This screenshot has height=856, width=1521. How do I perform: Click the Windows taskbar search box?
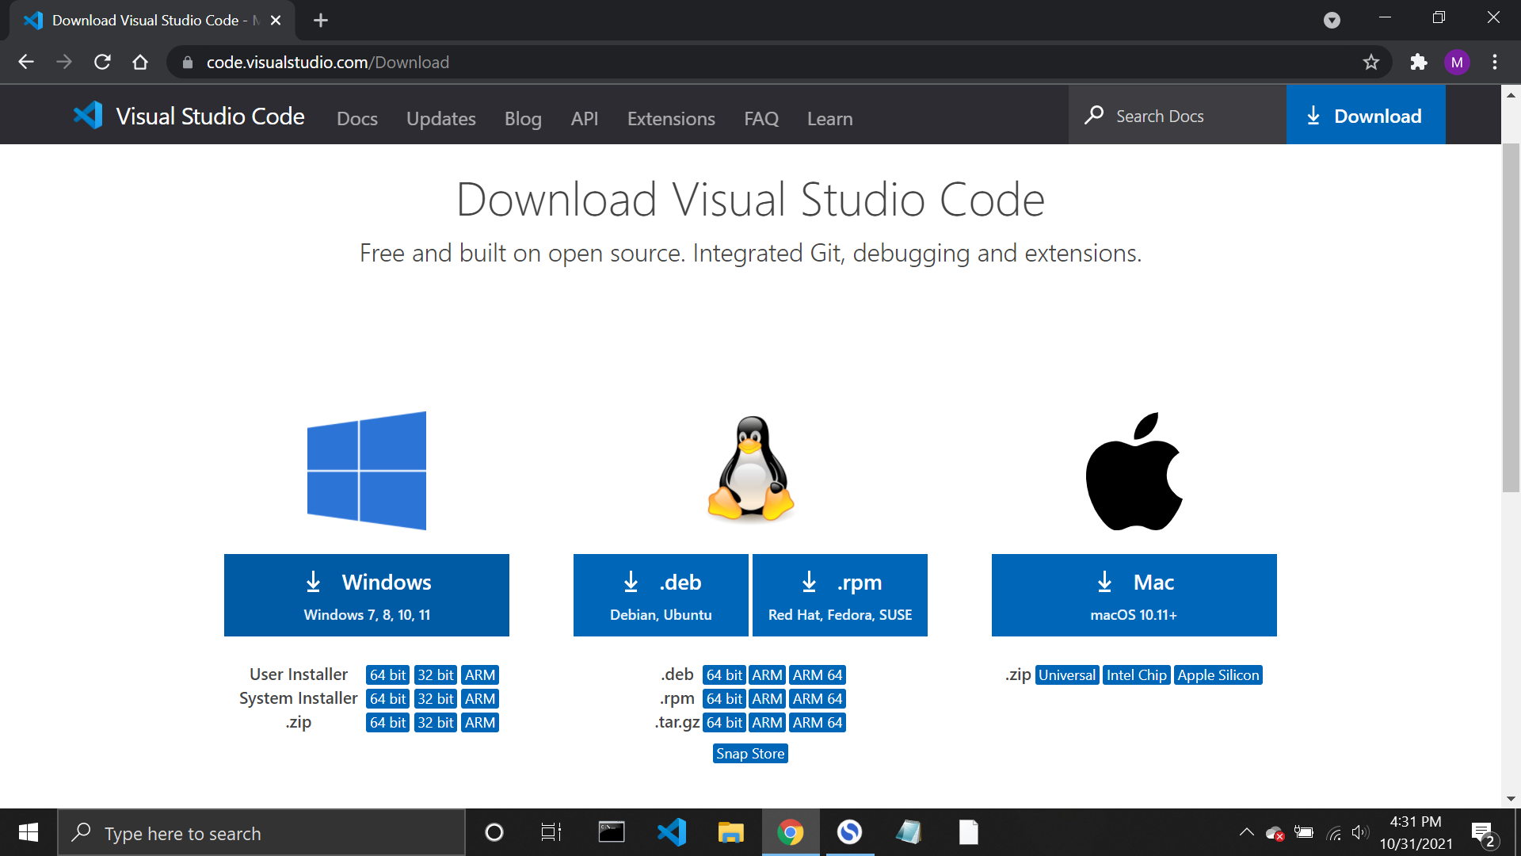261,833
